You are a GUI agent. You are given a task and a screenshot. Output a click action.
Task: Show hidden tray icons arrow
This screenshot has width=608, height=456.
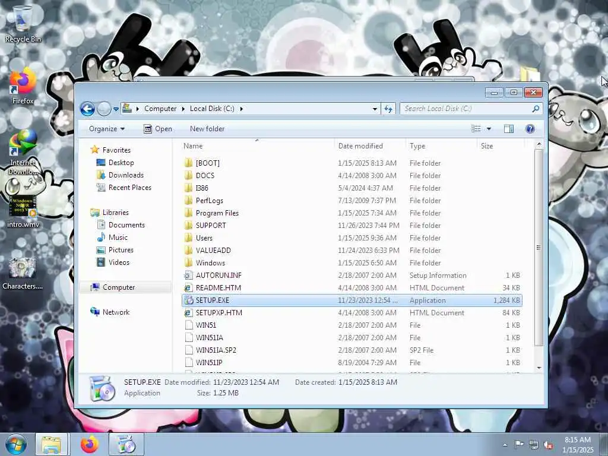pos(505,445)
